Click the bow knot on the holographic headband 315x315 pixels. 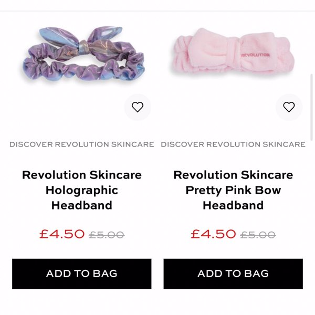[83, 47]
